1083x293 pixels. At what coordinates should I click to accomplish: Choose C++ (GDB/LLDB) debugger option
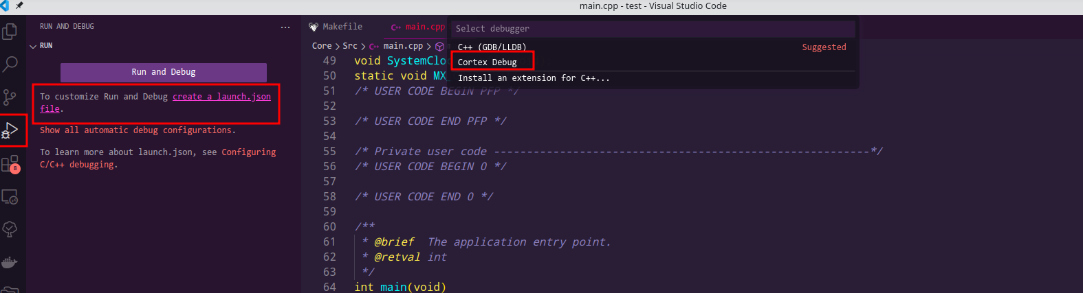tap(492, 47)
